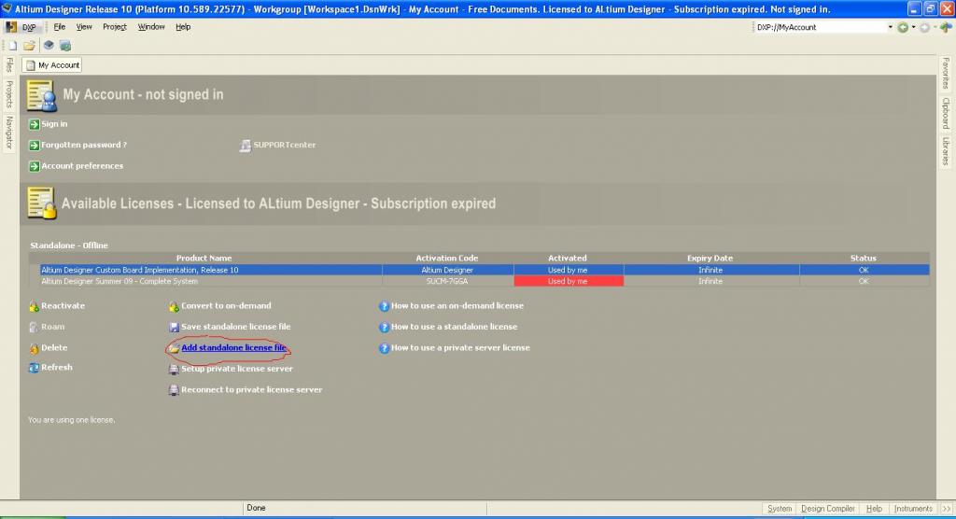Open the Design Compiler status bar button

point(827,509)
